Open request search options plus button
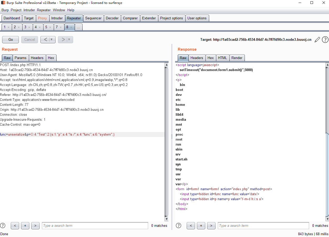This screenshot has height=237, width=329. point(25,226)
